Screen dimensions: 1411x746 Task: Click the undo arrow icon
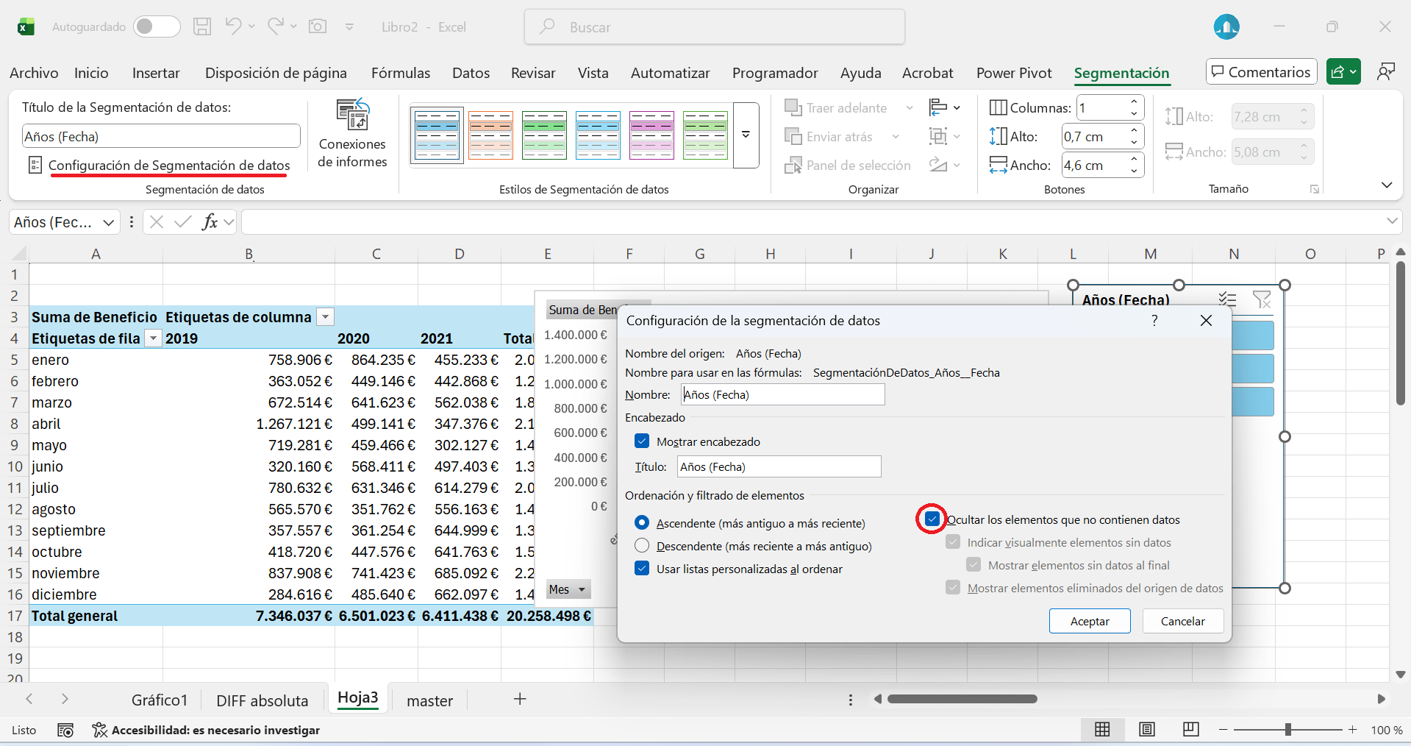pos(233,26)
